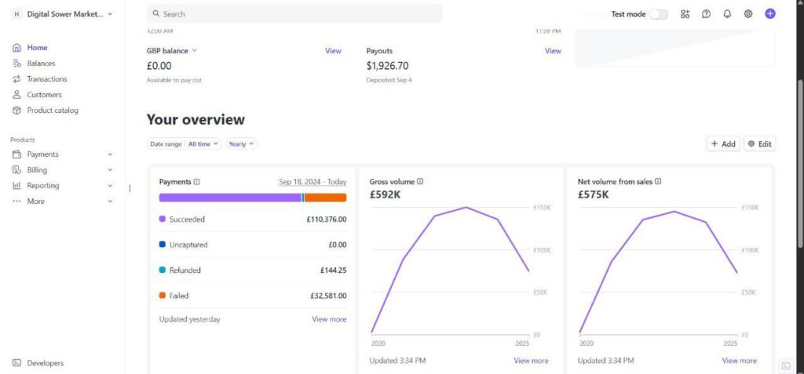Go to Customers in sidebar
Image resolution: width=804 pixels, height=374 pixels.
click(x=44, y=95)
